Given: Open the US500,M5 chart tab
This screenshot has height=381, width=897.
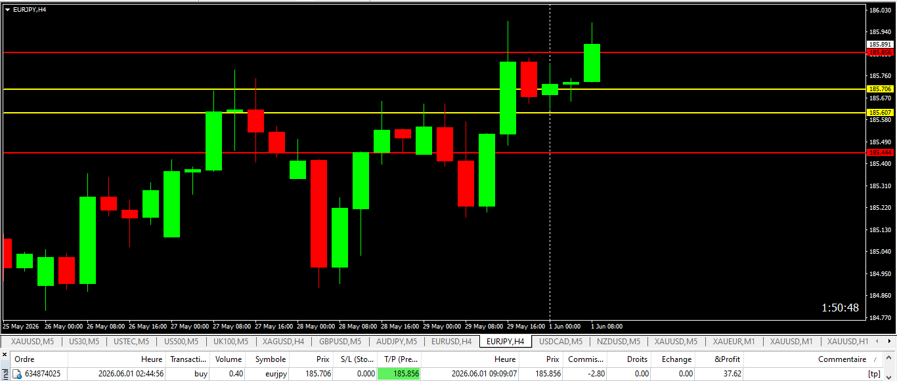Looking at the screenshot, I should tap(181, 342).
